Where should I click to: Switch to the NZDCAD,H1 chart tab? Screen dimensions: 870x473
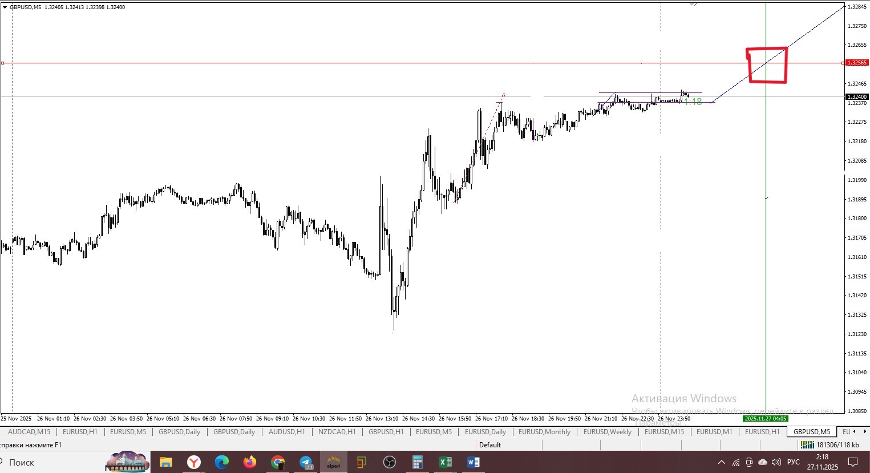point(337,432)
